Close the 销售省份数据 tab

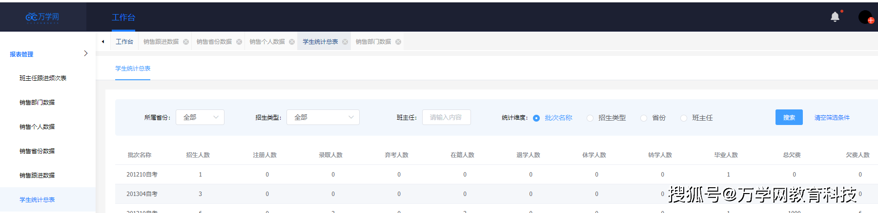239,42
